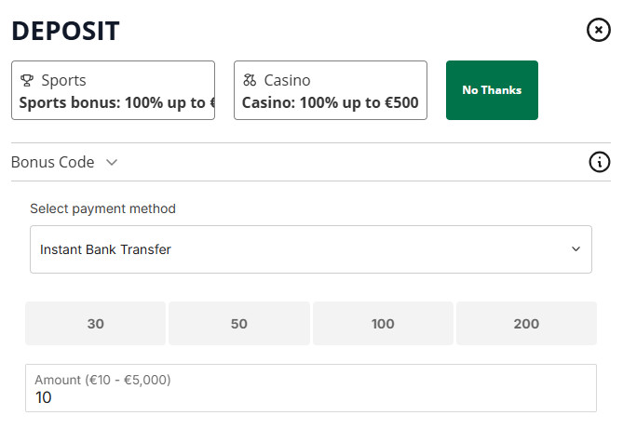Click the trophy icon on Sports card
623x429 pixels.
(27, 80)
